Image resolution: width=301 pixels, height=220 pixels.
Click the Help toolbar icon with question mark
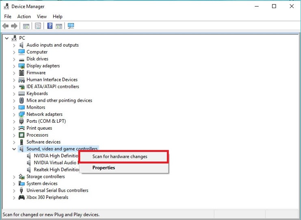(x=50, y=26)
